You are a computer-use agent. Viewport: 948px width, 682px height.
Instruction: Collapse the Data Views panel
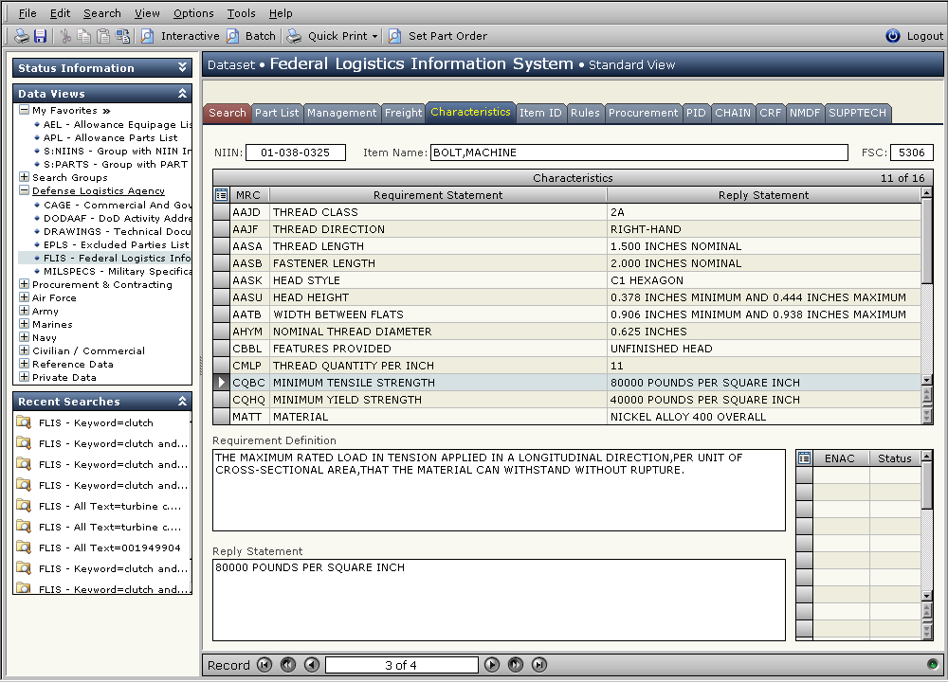pos(180,94)
